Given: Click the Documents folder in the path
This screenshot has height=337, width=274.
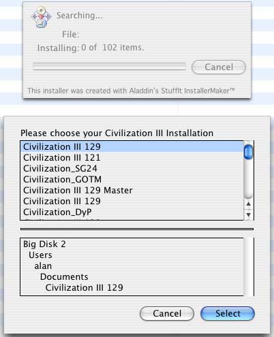Looking at the screenshot, I should (64, 277).
